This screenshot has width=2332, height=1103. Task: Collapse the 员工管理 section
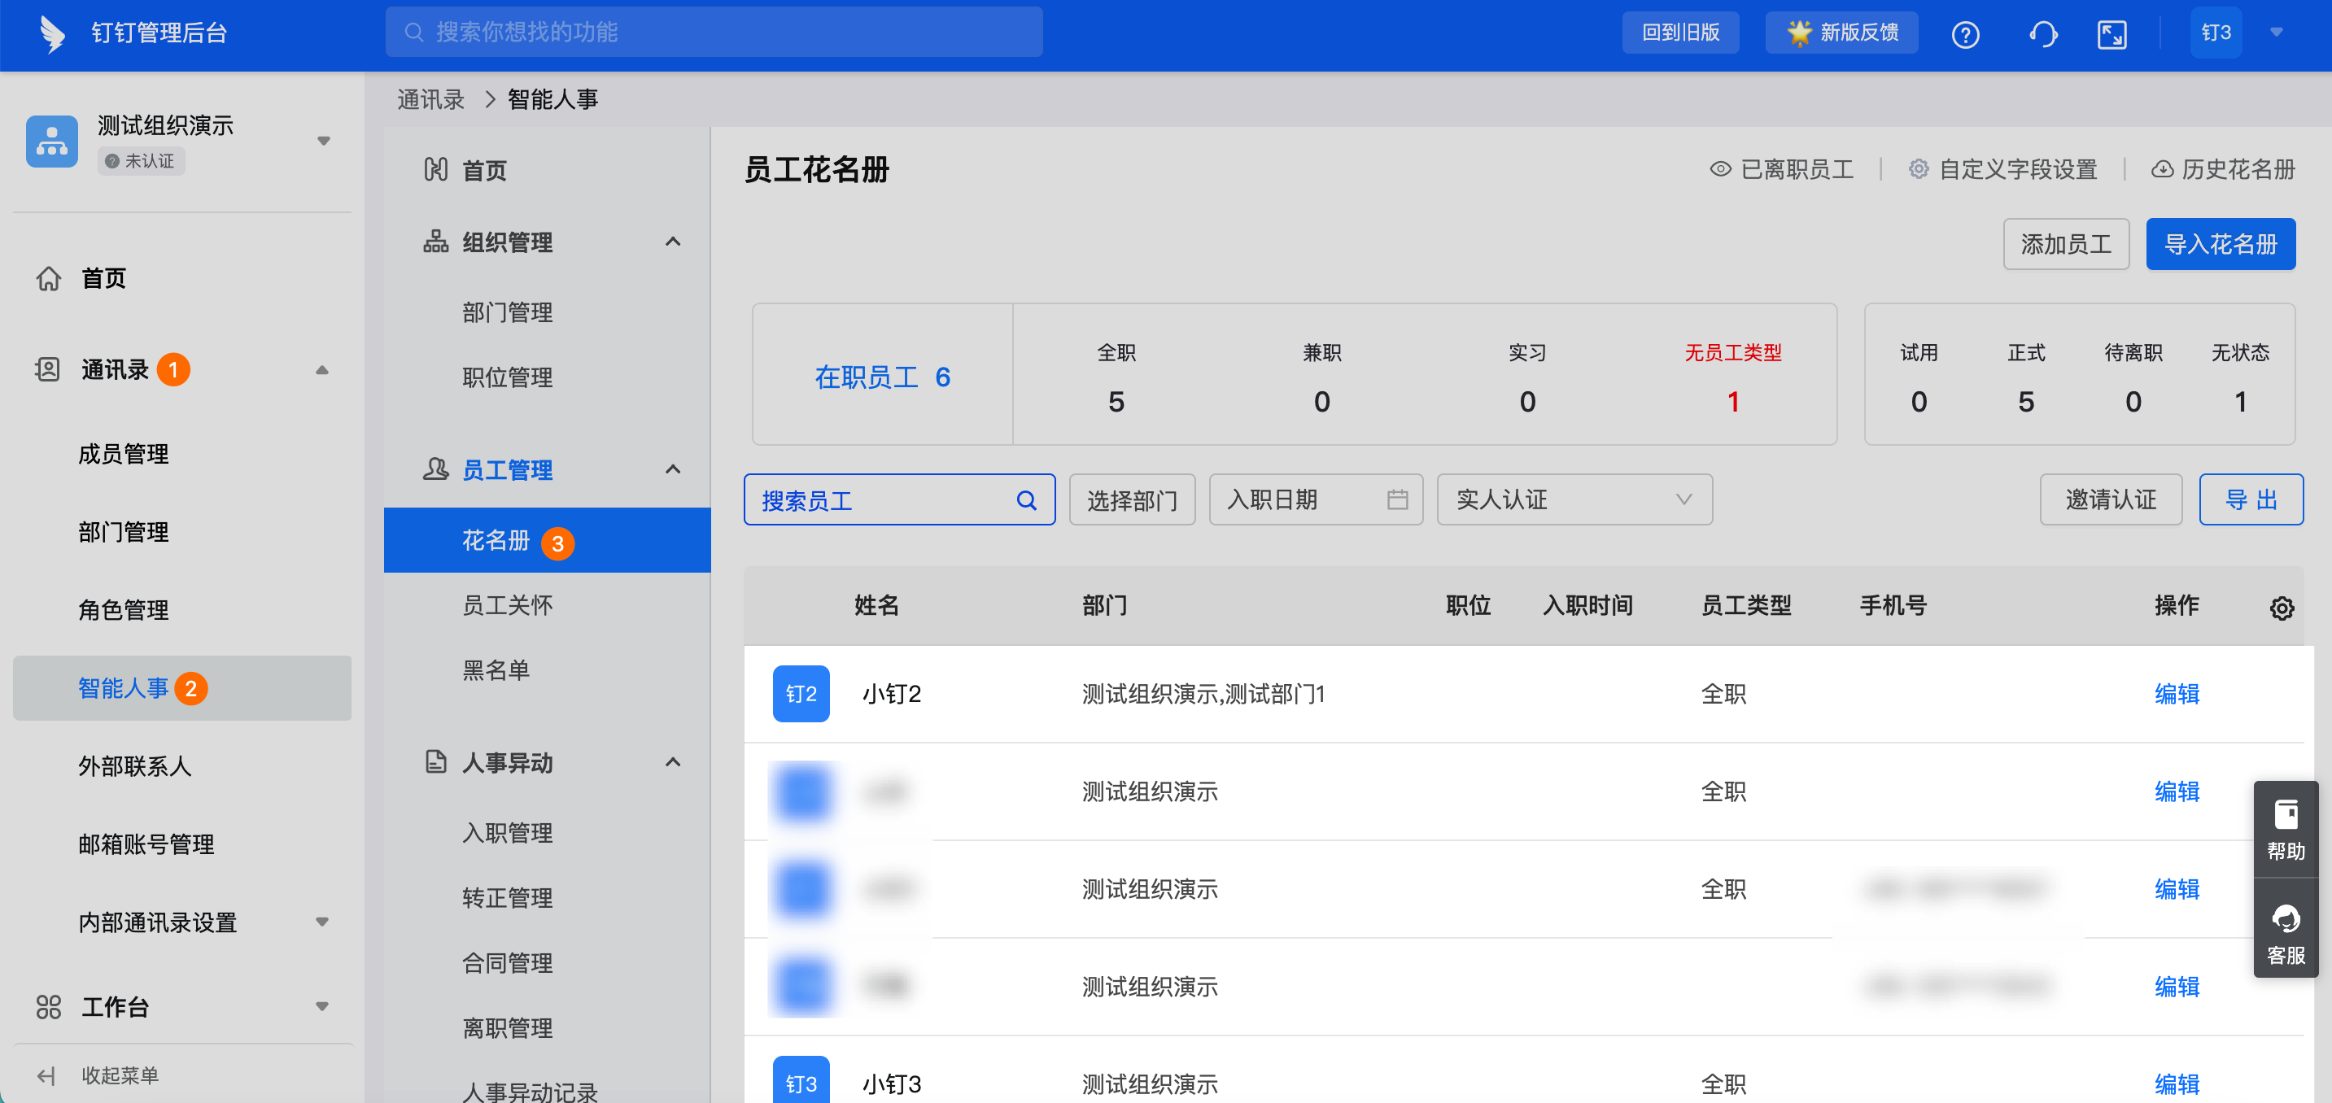coord(673,469)
